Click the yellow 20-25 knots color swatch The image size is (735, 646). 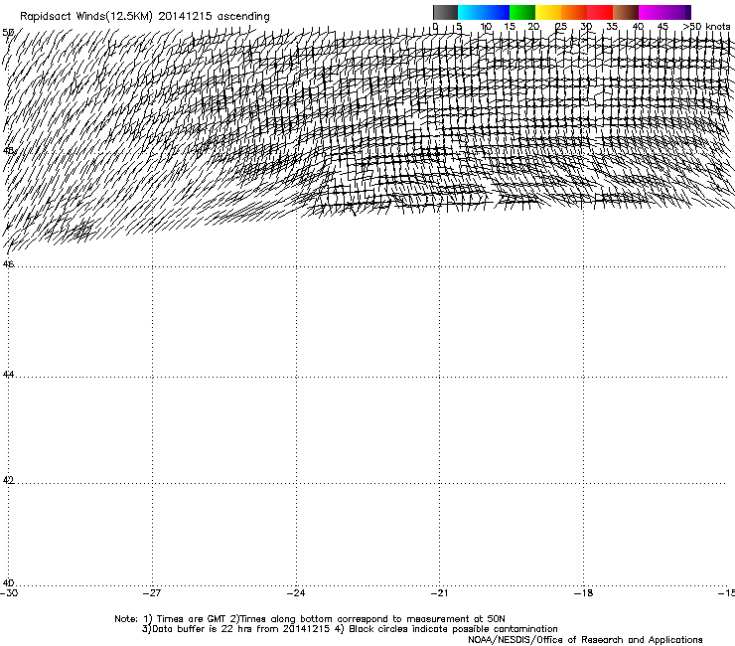(x=548, y=12)
